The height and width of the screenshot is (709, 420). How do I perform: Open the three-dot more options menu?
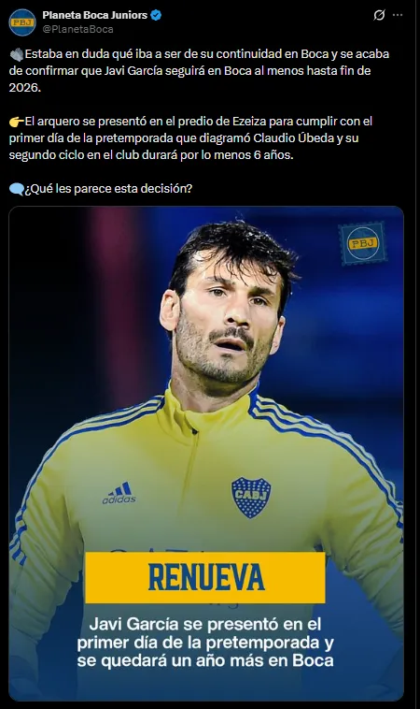(398, 15)
